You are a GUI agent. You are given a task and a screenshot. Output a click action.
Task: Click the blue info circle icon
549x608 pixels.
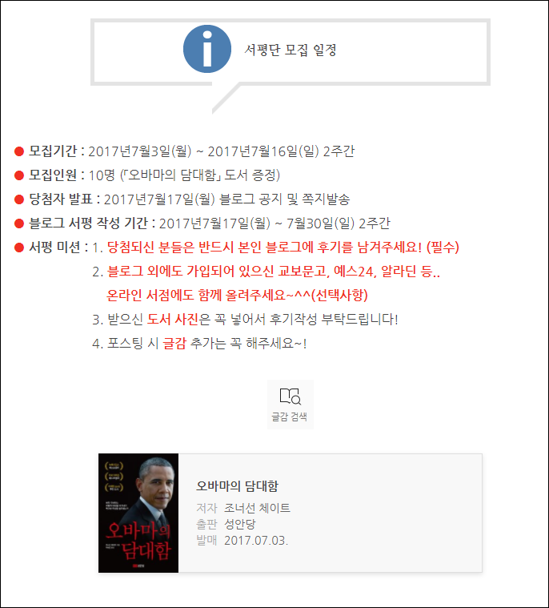pyautogui.click(x=207, y=49)
